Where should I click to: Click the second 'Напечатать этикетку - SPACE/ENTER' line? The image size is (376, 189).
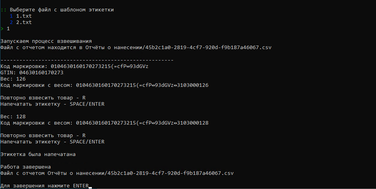point(52,142)
